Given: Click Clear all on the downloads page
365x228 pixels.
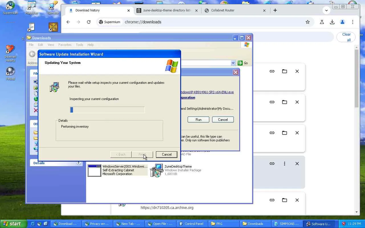Looking at the screenshot, I should click(x=346, y=37).
